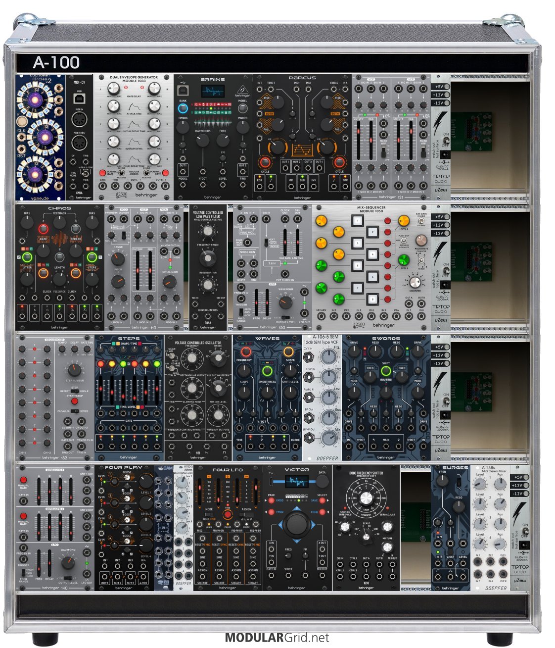
Task: Click the USB port on the Brains module
Action: pyautogui.click(x=183, y=91)
